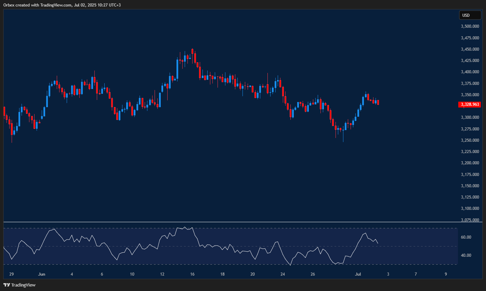Click the 3,425.000 price axis label
This screenshot has height=291, width=486.
(470, 61)
